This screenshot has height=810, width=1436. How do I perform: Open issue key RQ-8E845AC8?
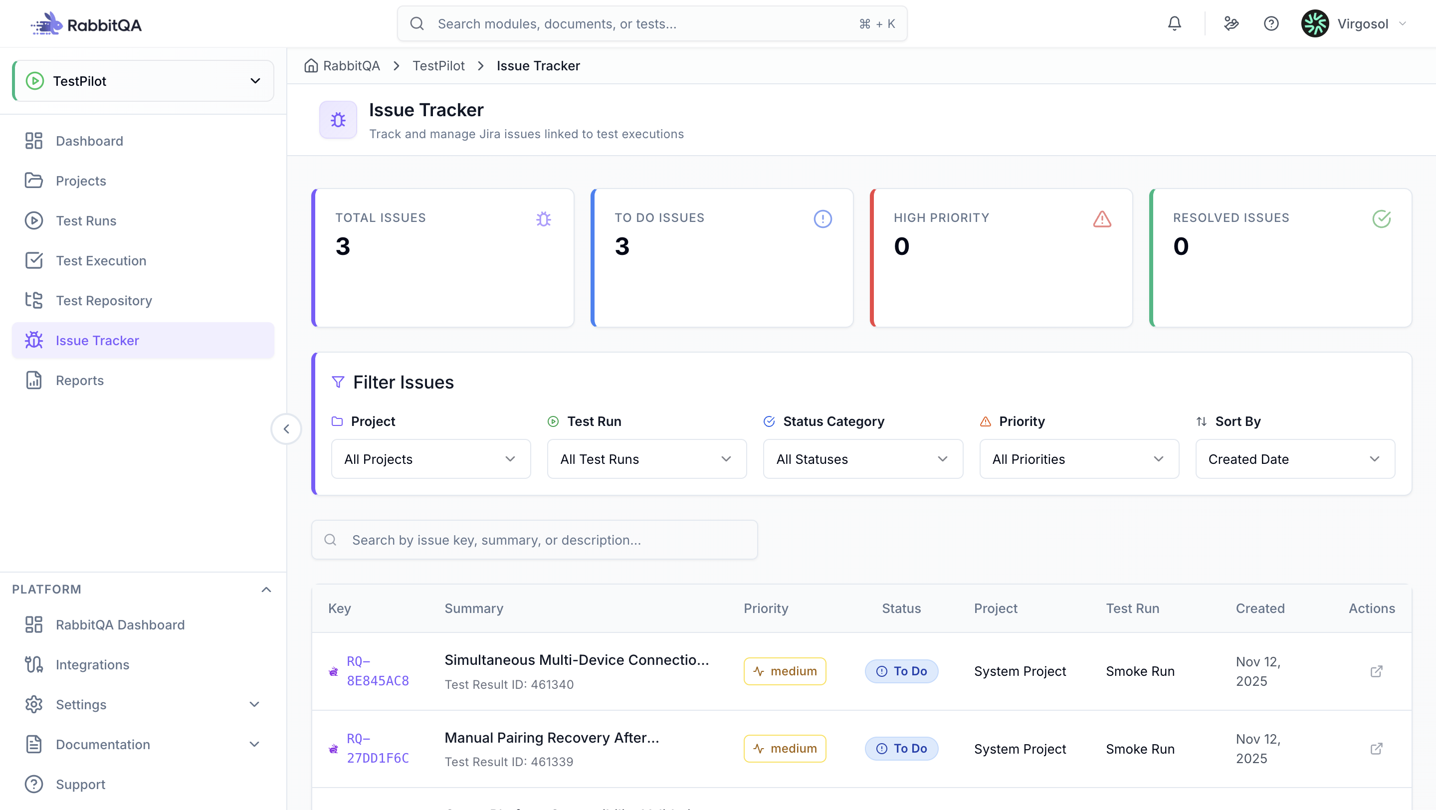click(x=378, y=671)
